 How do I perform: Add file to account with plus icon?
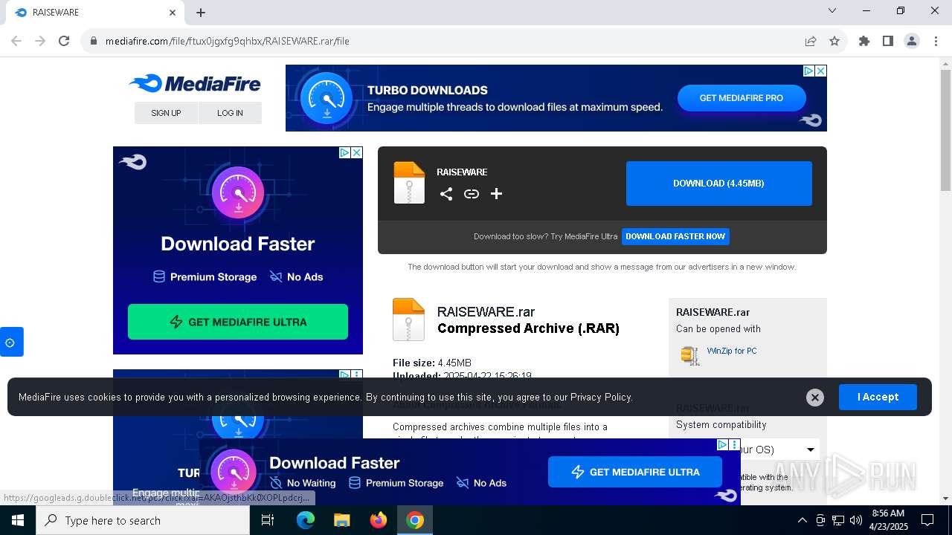(497, 194)
